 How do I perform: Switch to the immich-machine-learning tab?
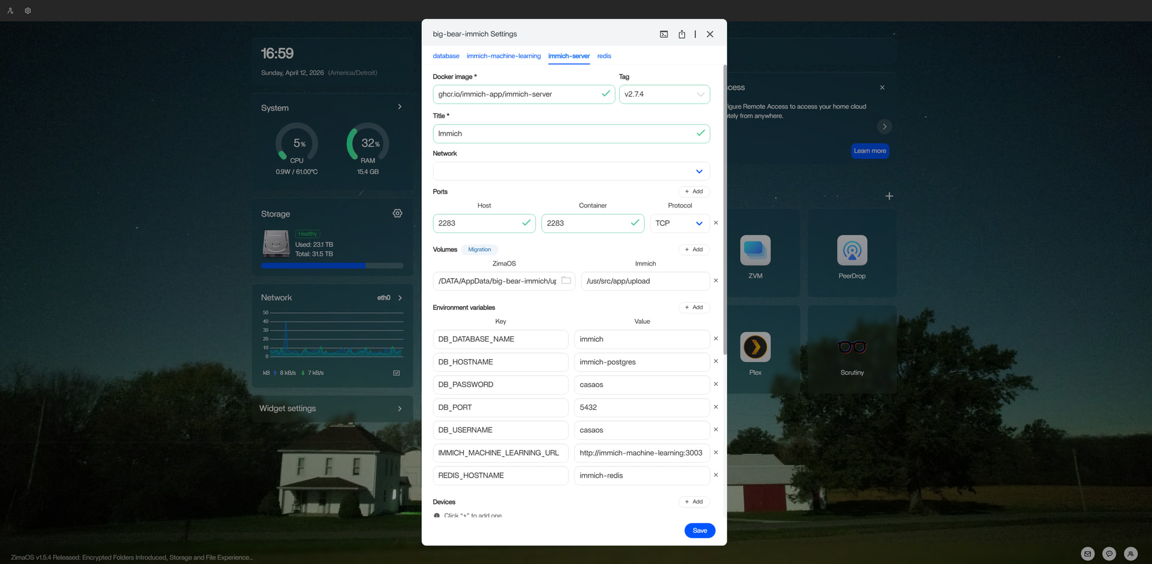(503, 56)
